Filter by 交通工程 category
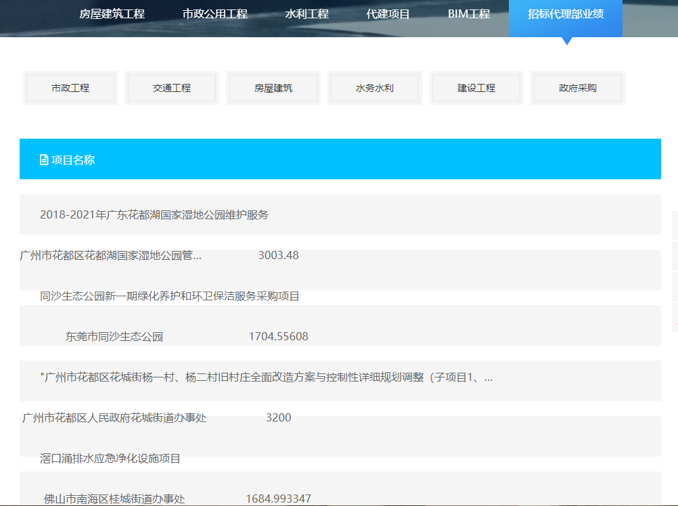Viewport: 678px width, 506px height. (172, 88)
